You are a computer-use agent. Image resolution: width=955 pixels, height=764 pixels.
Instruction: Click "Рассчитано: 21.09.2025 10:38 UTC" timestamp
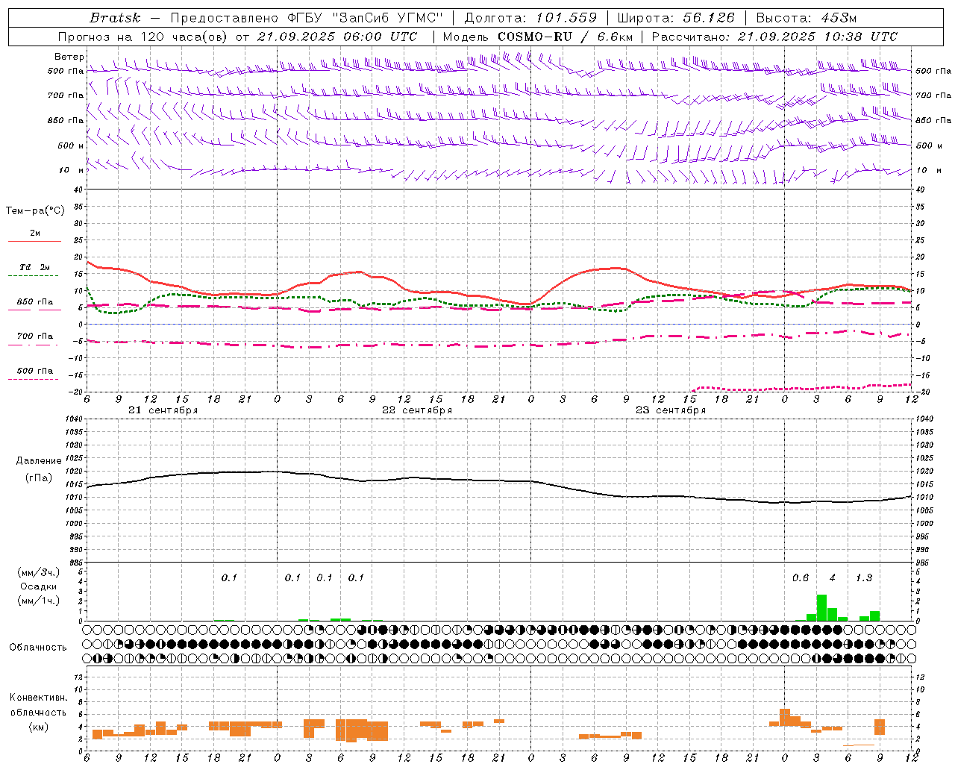point(774,37)
